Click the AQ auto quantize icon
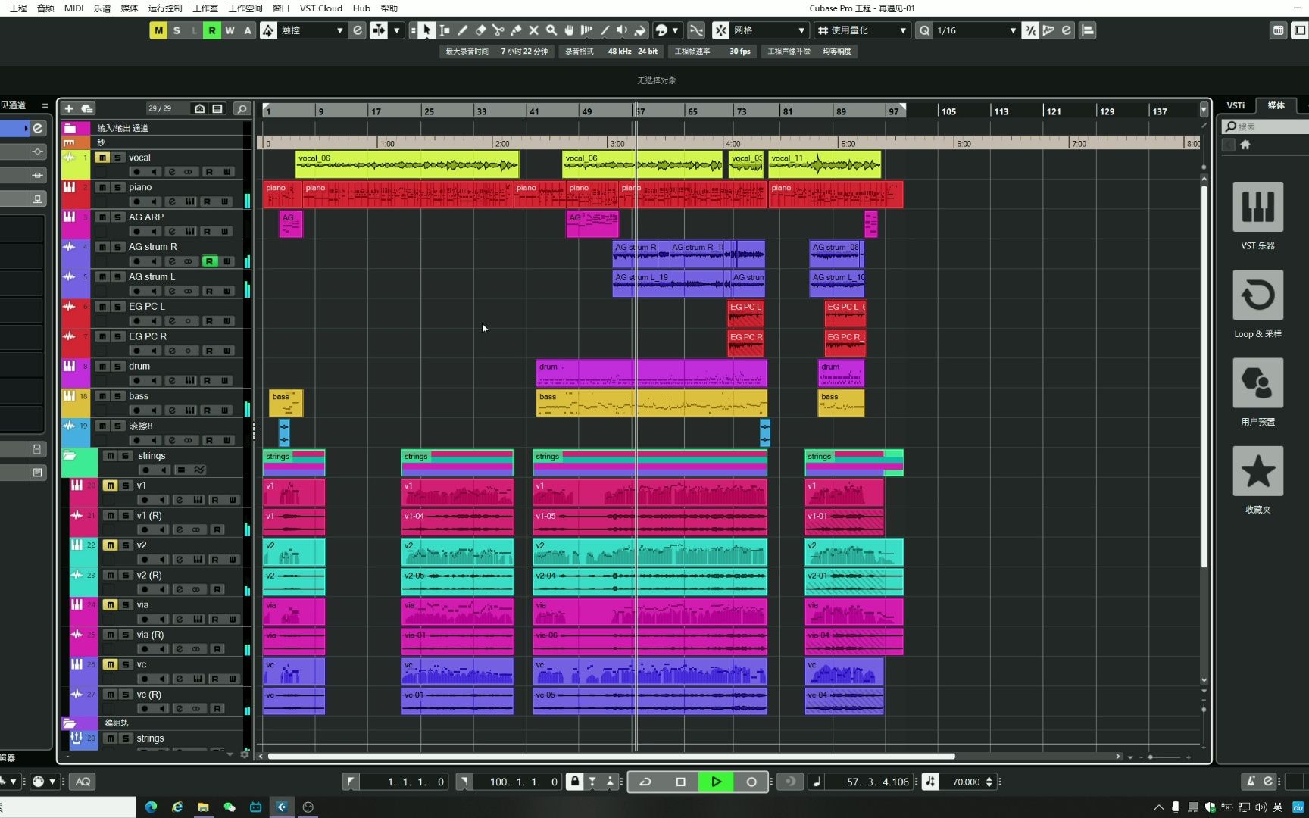The image size is (1309, 818). point(83,782)
